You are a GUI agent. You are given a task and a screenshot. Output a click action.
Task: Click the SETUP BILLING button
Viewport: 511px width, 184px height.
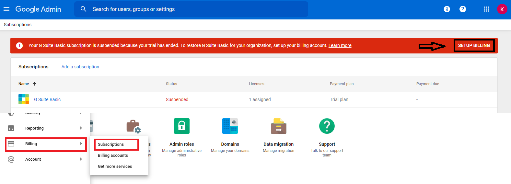pyautogui.click(x=474, y=45)
